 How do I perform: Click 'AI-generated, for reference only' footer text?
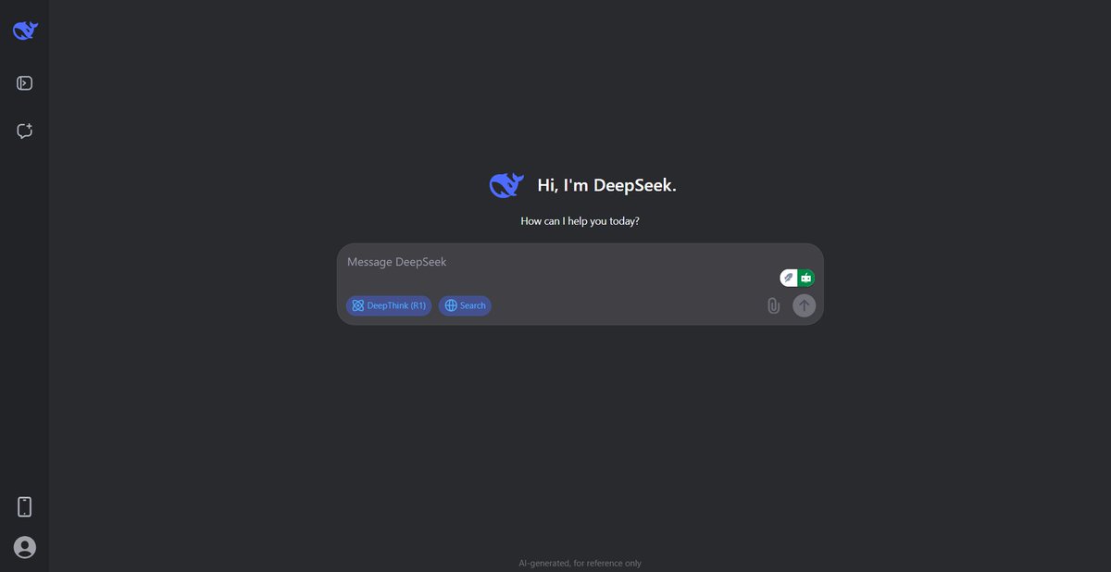(580, 563)
